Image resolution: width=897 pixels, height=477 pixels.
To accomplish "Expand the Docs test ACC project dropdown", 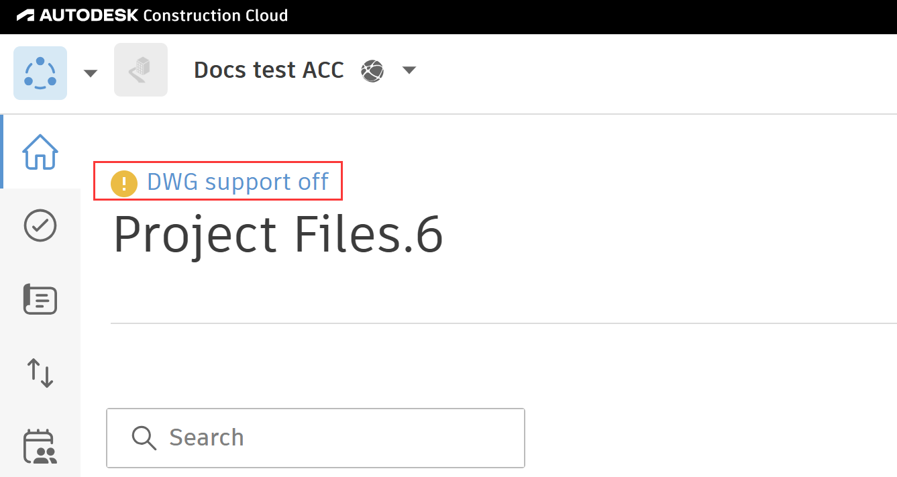I will [x=409, y=70].
